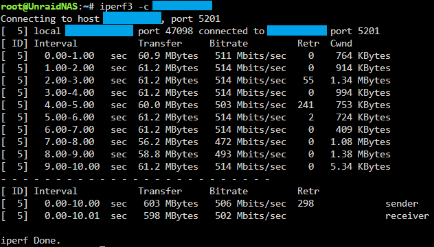
Task: Click the Retr value 241
Action: coord(306,105)
